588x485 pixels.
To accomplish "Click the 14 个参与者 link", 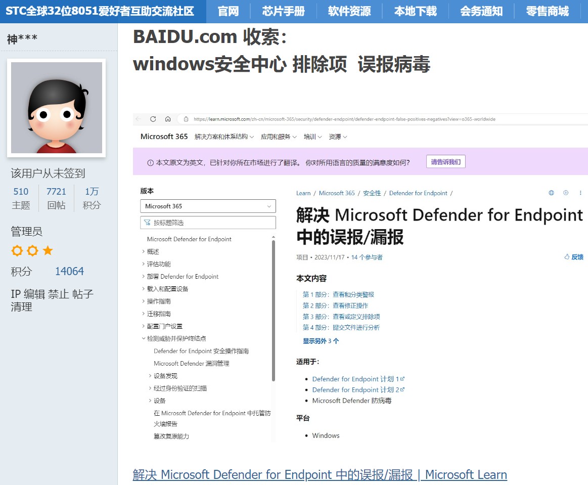I will pos(367,257).
